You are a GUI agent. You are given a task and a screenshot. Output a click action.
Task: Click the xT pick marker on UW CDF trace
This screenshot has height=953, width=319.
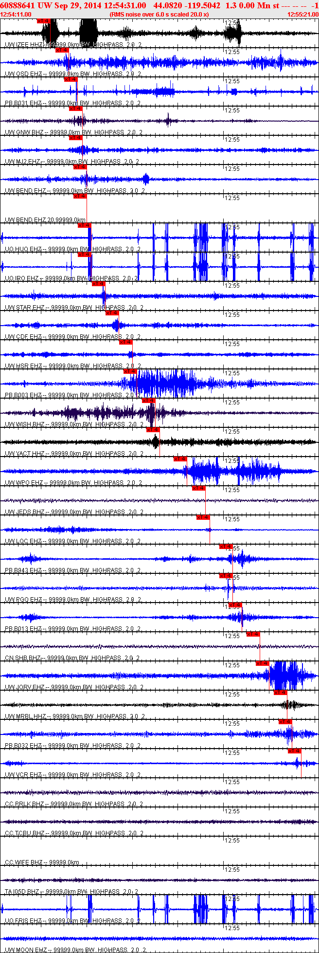pyautogui.click(x=112, y=313)
